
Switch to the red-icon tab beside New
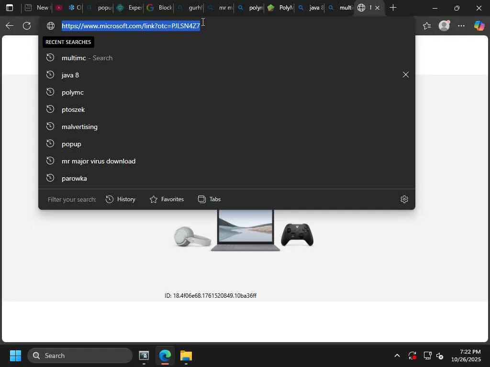pyautogui.click(x=59, y=8)
